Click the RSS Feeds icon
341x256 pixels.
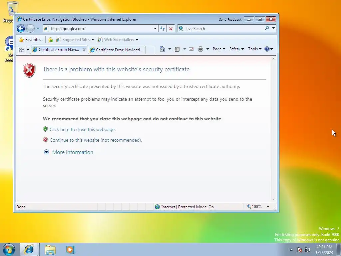coord(177,49)
